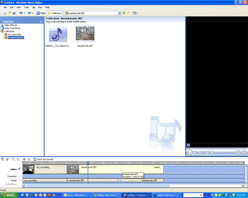The width and height of the screenshot is (248, 198).
Task: Open the Views dropdown button
Action: pyautogui.click(x=135, y=13)
